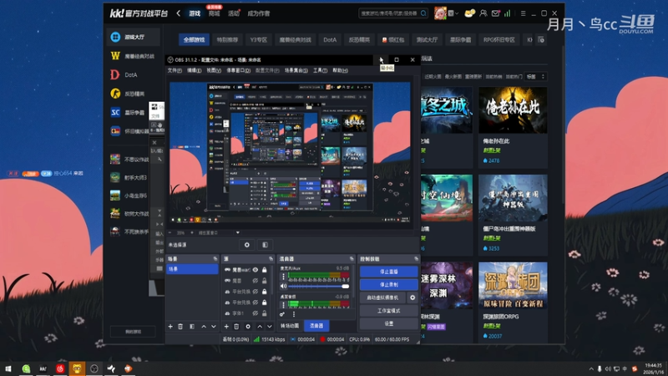Toggle lock on the 字体1 source

point(265,312)
